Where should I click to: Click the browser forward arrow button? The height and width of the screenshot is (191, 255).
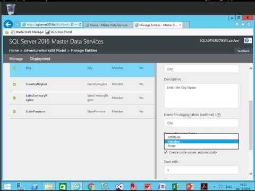click(17, 24)
